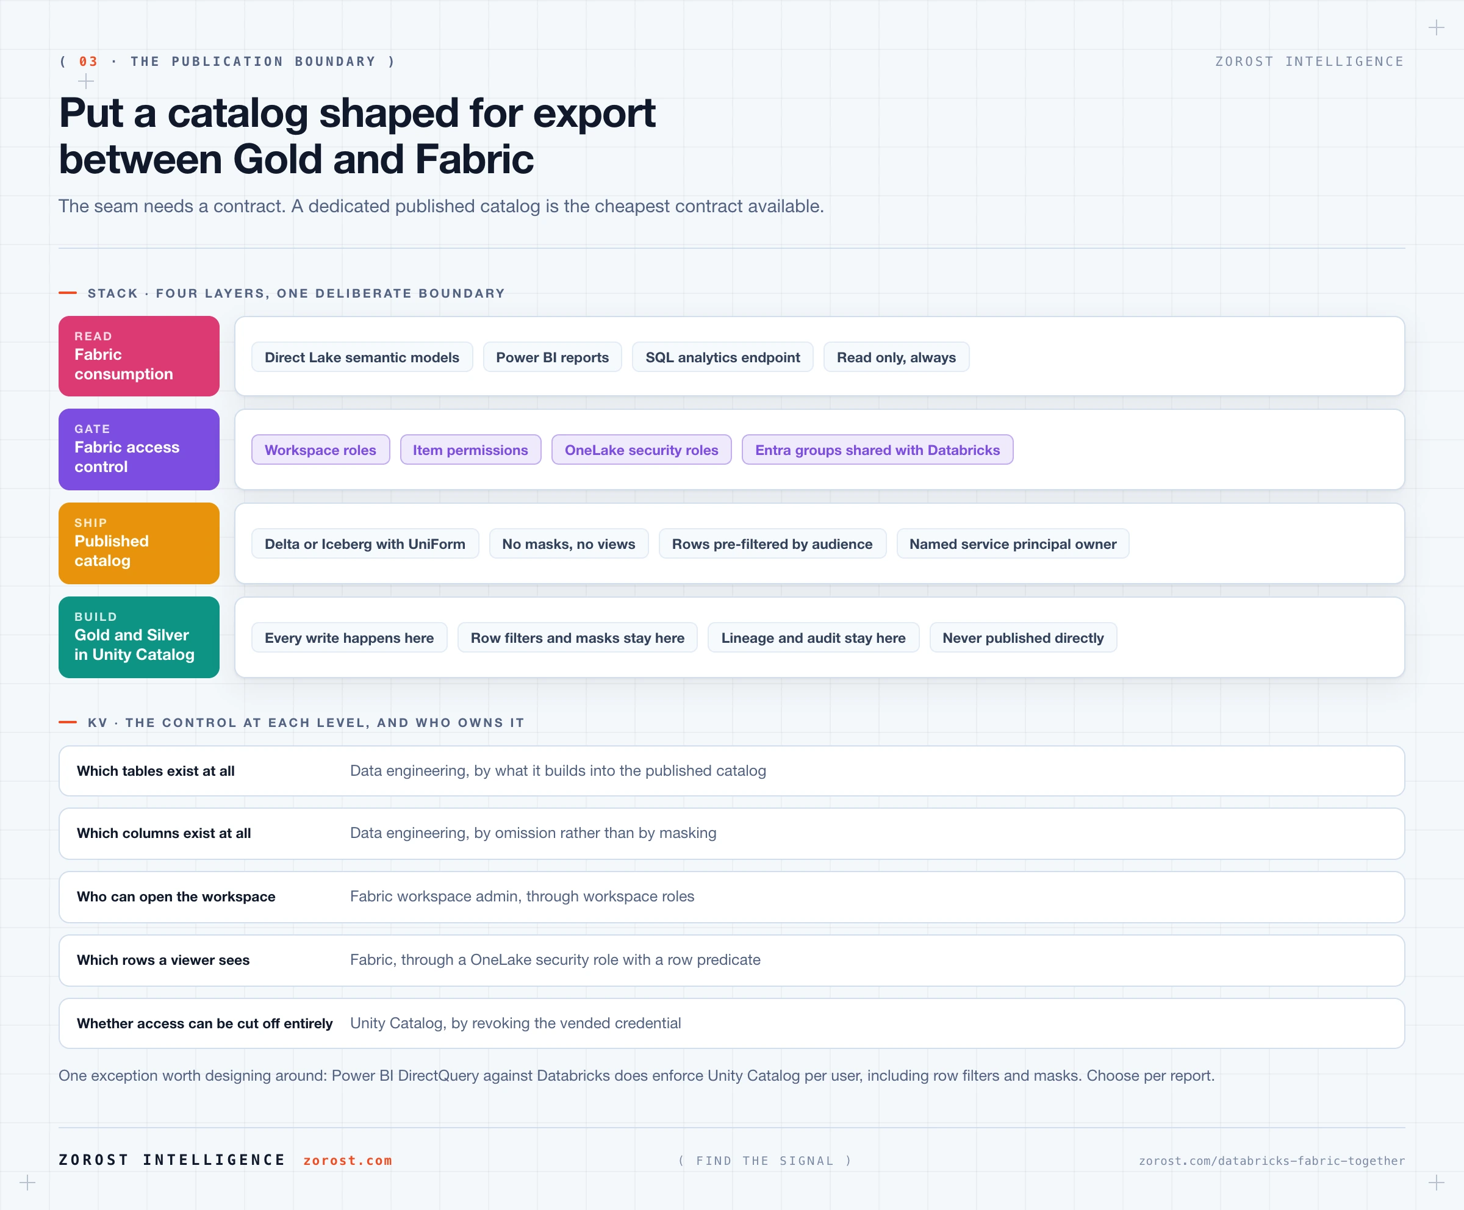
Task: Click the Workspace roles tag
Action: tap(320, 449)
